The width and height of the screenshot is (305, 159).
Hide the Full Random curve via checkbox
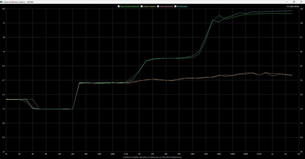click(175, 6)
